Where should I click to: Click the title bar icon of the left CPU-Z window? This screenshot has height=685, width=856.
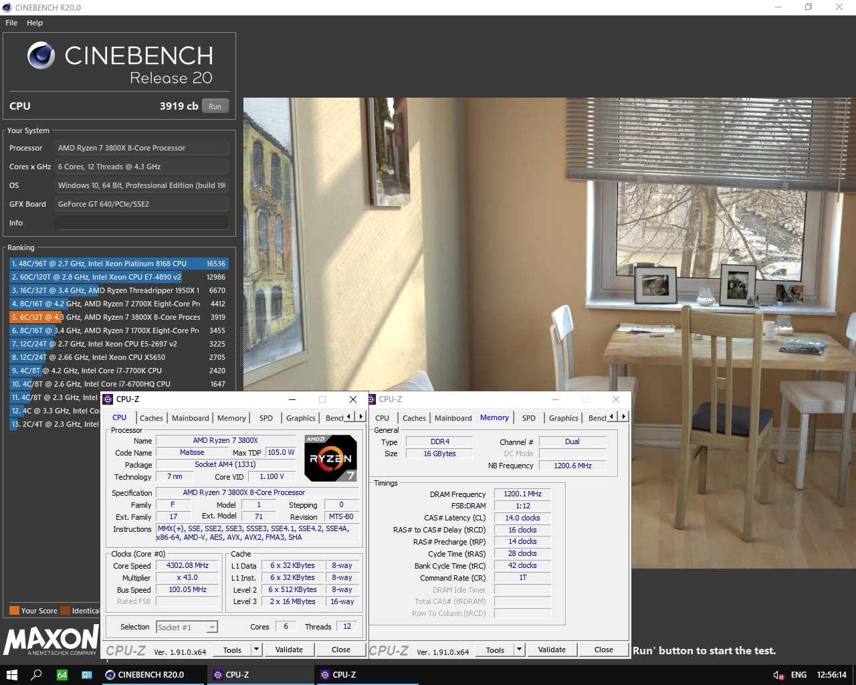coord(108,399)
